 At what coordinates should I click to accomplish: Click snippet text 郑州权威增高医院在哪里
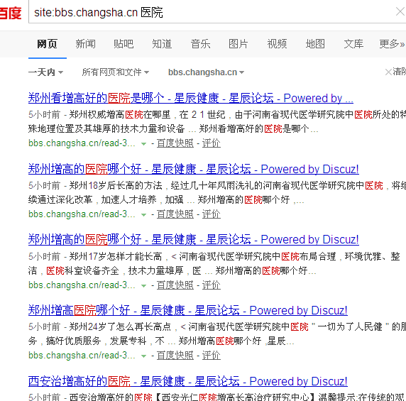(x=120, y=115)
